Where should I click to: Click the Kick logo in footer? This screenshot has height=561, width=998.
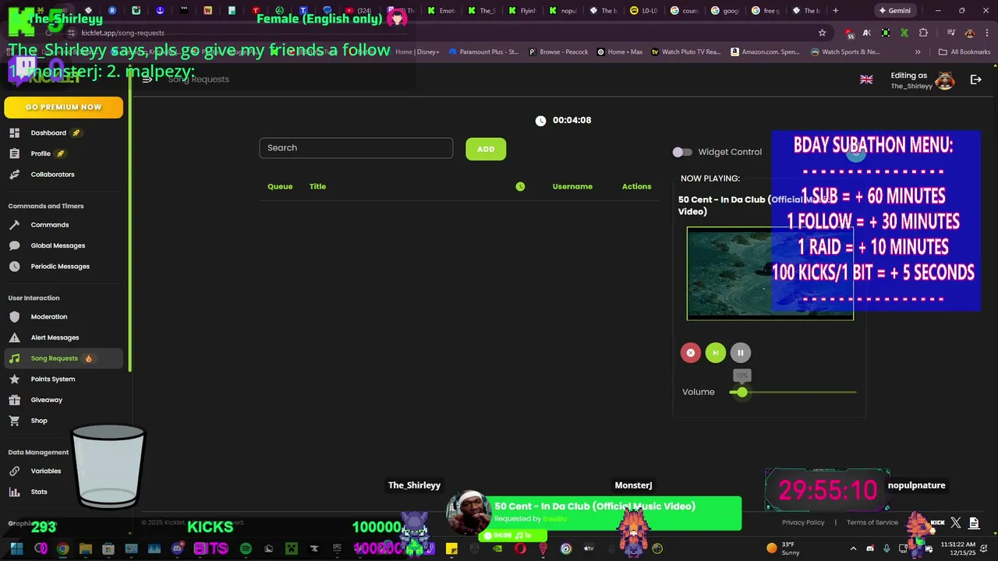(x=938, y=523)
